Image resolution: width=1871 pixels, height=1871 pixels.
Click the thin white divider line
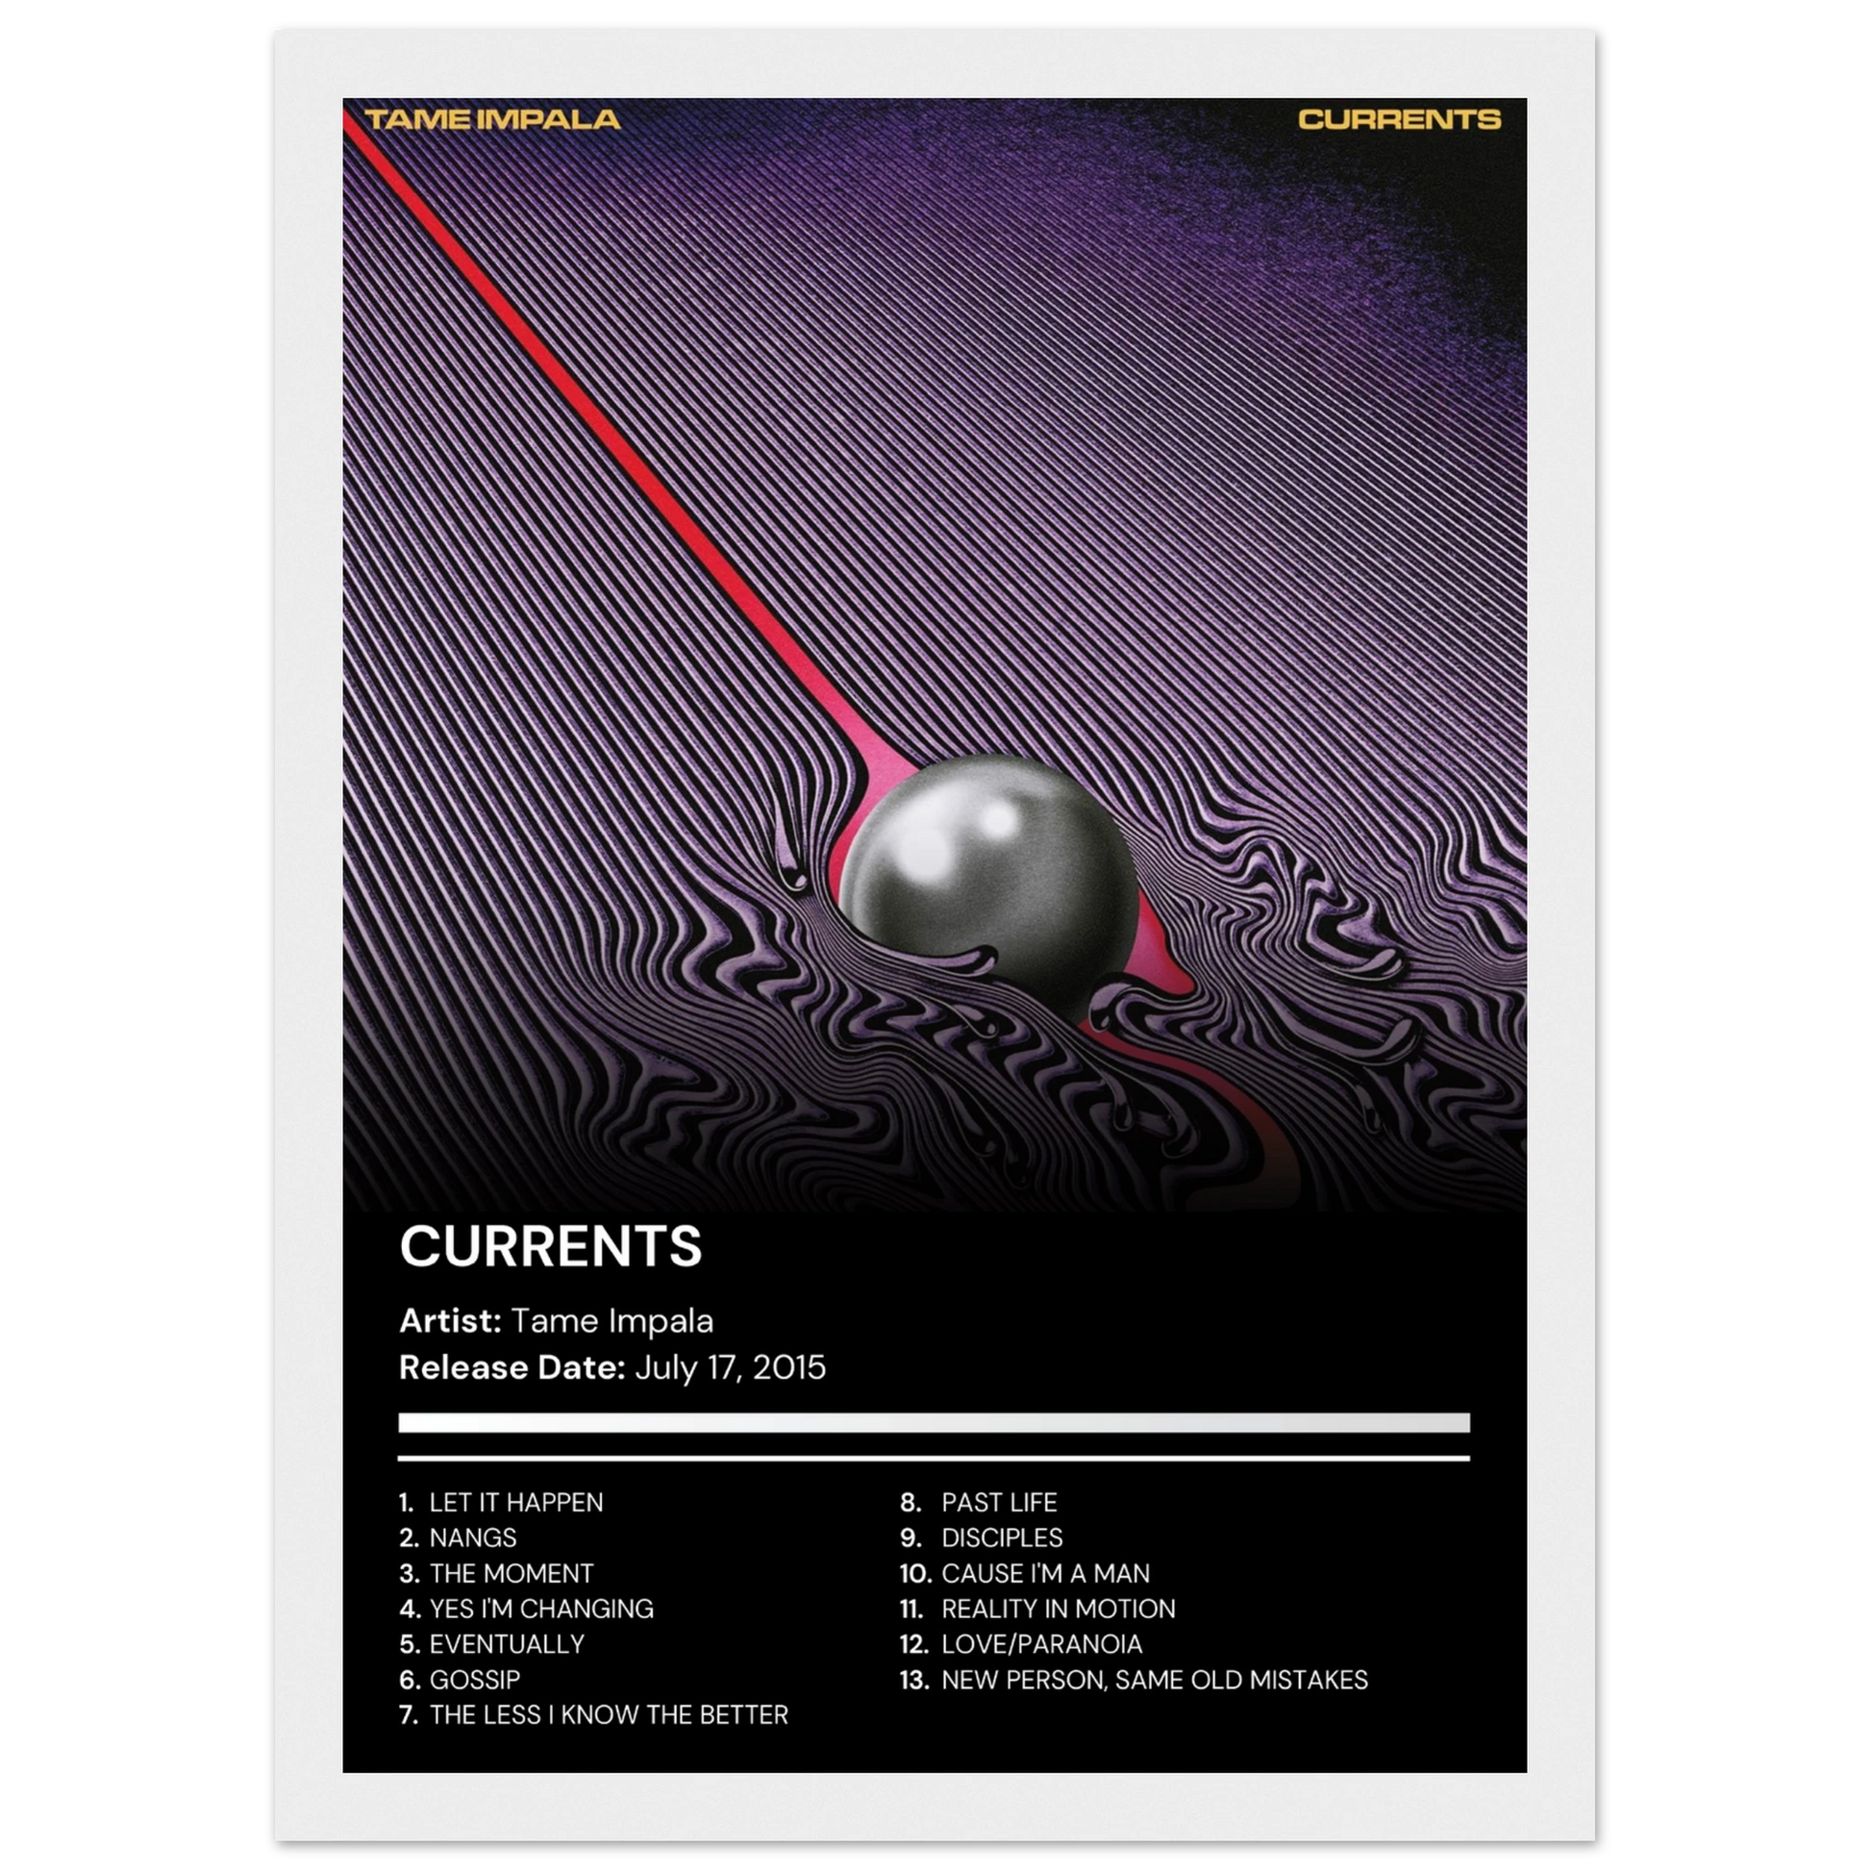(x=934, y=1458)
